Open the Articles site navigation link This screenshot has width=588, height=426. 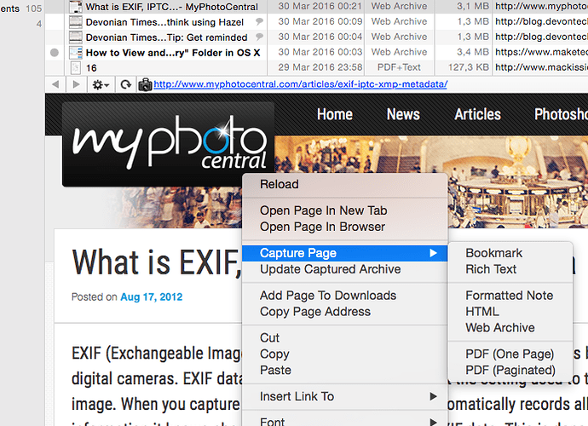[x=477, y=114]
